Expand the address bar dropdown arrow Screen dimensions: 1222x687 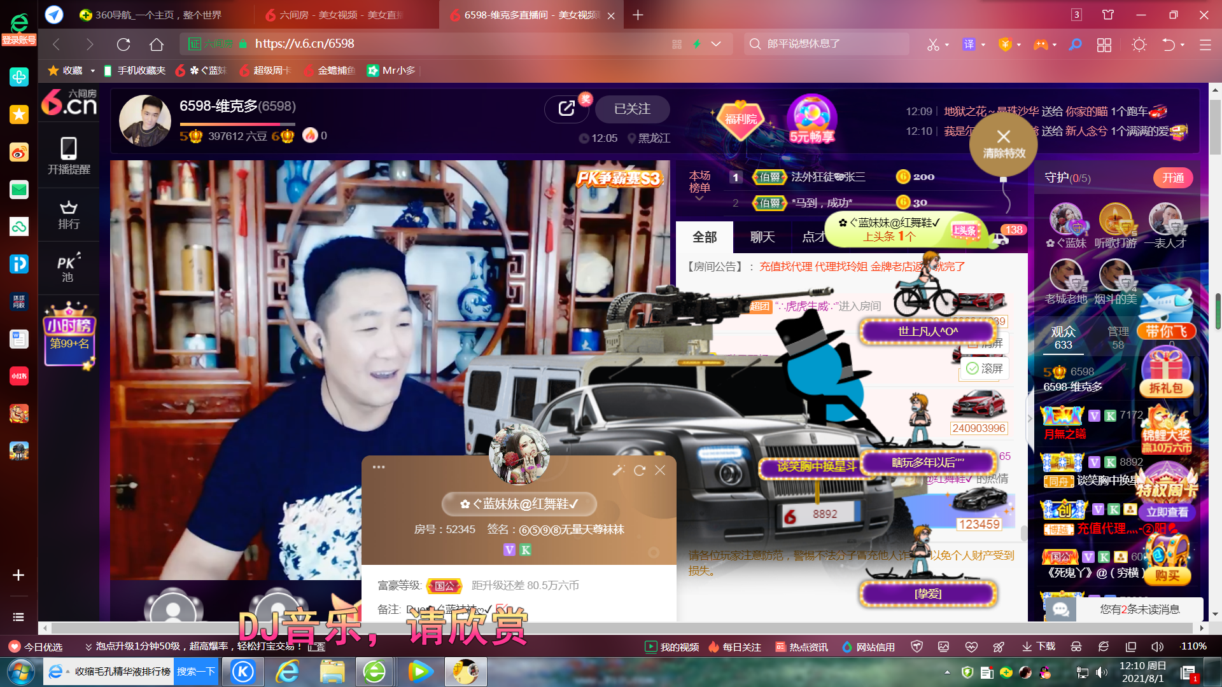point(716,45)
